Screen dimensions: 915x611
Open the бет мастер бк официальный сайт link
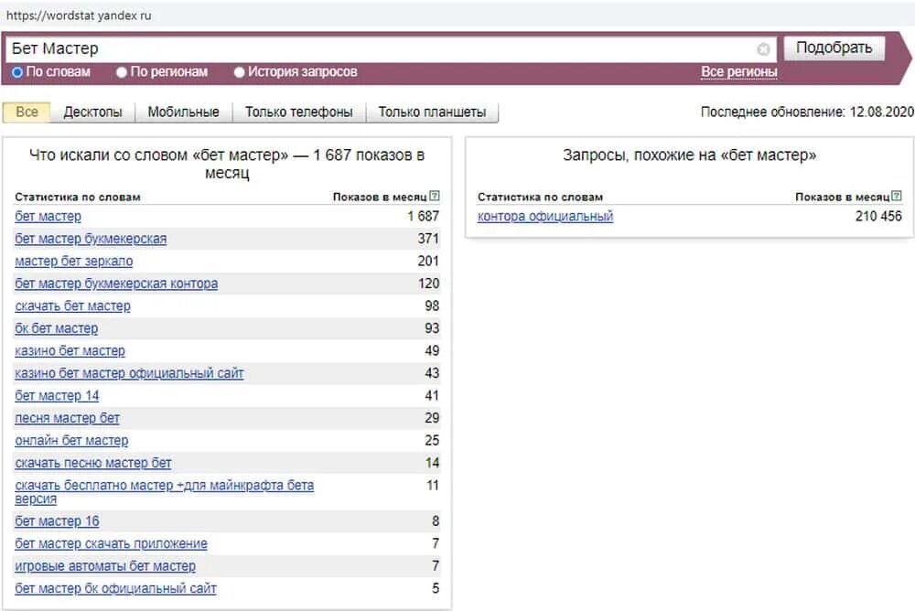click(x=115, y=589)
